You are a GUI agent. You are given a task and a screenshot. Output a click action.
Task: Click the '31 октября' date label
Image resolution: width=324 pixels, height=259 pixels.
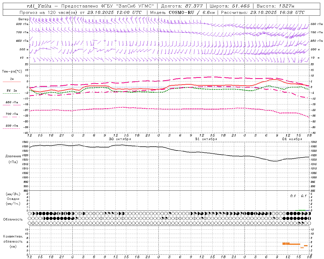tap(206, 139)
